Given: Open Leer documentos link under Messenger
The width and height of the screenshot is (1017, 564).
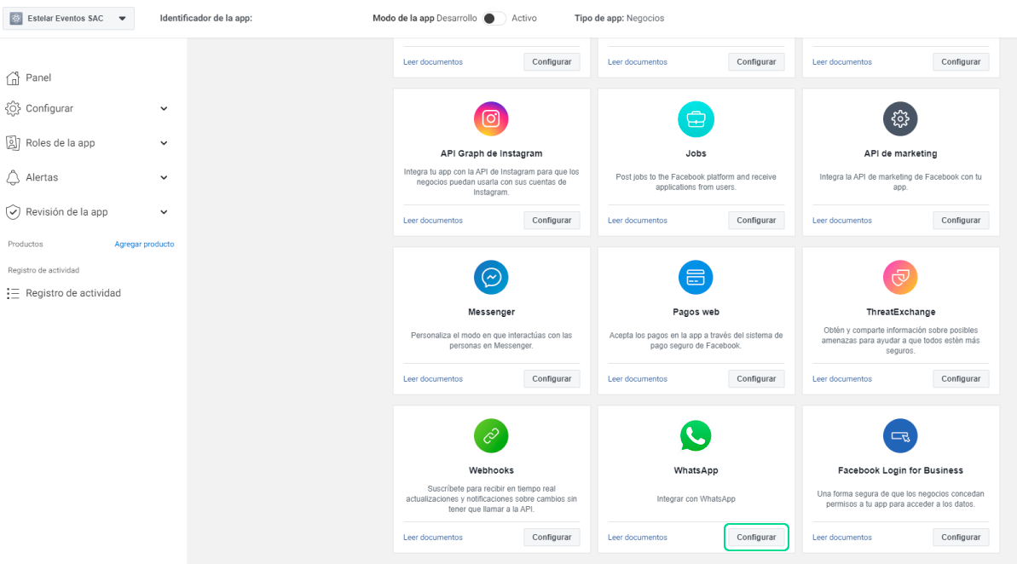Looking at the screenshot, I should coord(433,379).
